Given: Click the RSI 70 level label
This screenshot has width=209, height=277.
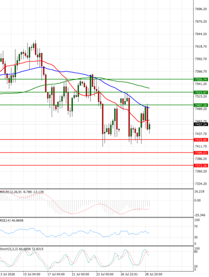Looking at the screenshot, I should coord(196,226).
